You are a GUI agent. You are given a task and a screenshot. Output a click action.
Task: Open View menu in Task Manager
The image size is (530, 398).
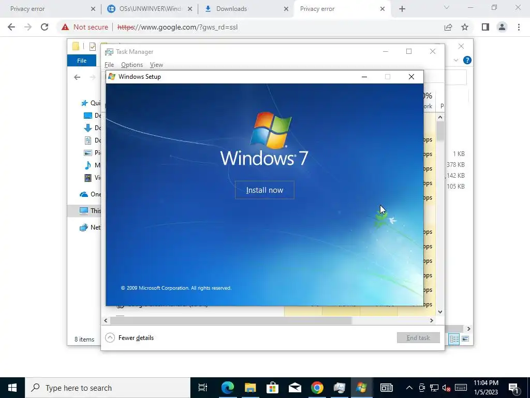tap(156, 65)
